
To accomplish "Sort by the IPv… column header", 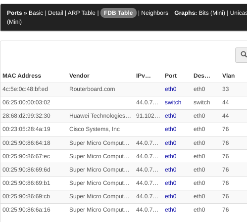I will (x=143, y=76).
